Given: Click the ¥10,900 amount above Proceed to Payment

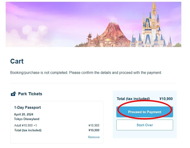Looking at the screenshot, I should [166, 99].
